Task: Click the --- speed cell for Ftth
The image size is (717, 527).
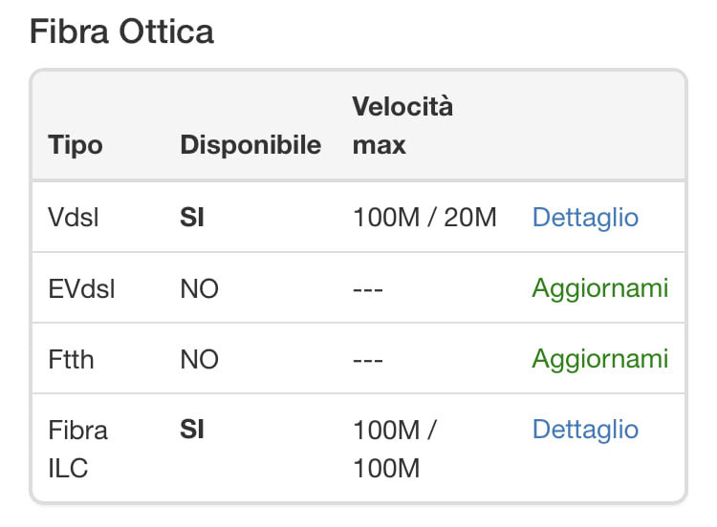Action: coord(368,359)
